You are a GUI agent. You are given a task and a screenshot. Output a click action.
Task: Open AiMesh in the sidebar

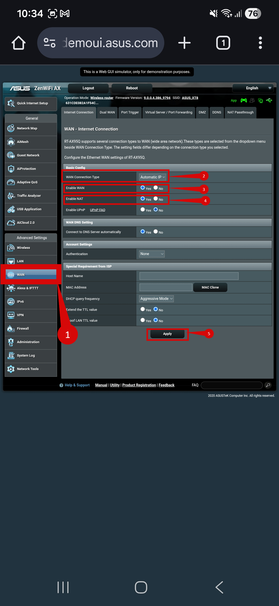(31, 142)
